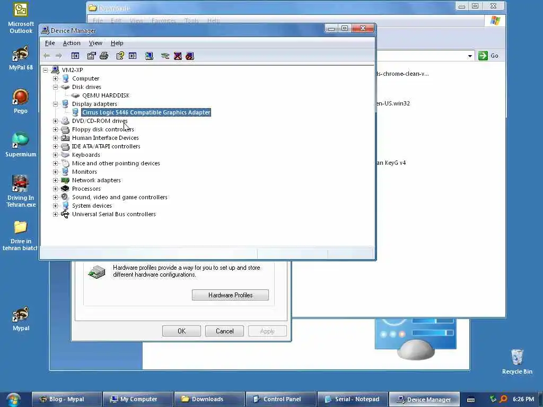Collapse the VM2-XP root node
The image size is (543, 407).
click(46, 70)
